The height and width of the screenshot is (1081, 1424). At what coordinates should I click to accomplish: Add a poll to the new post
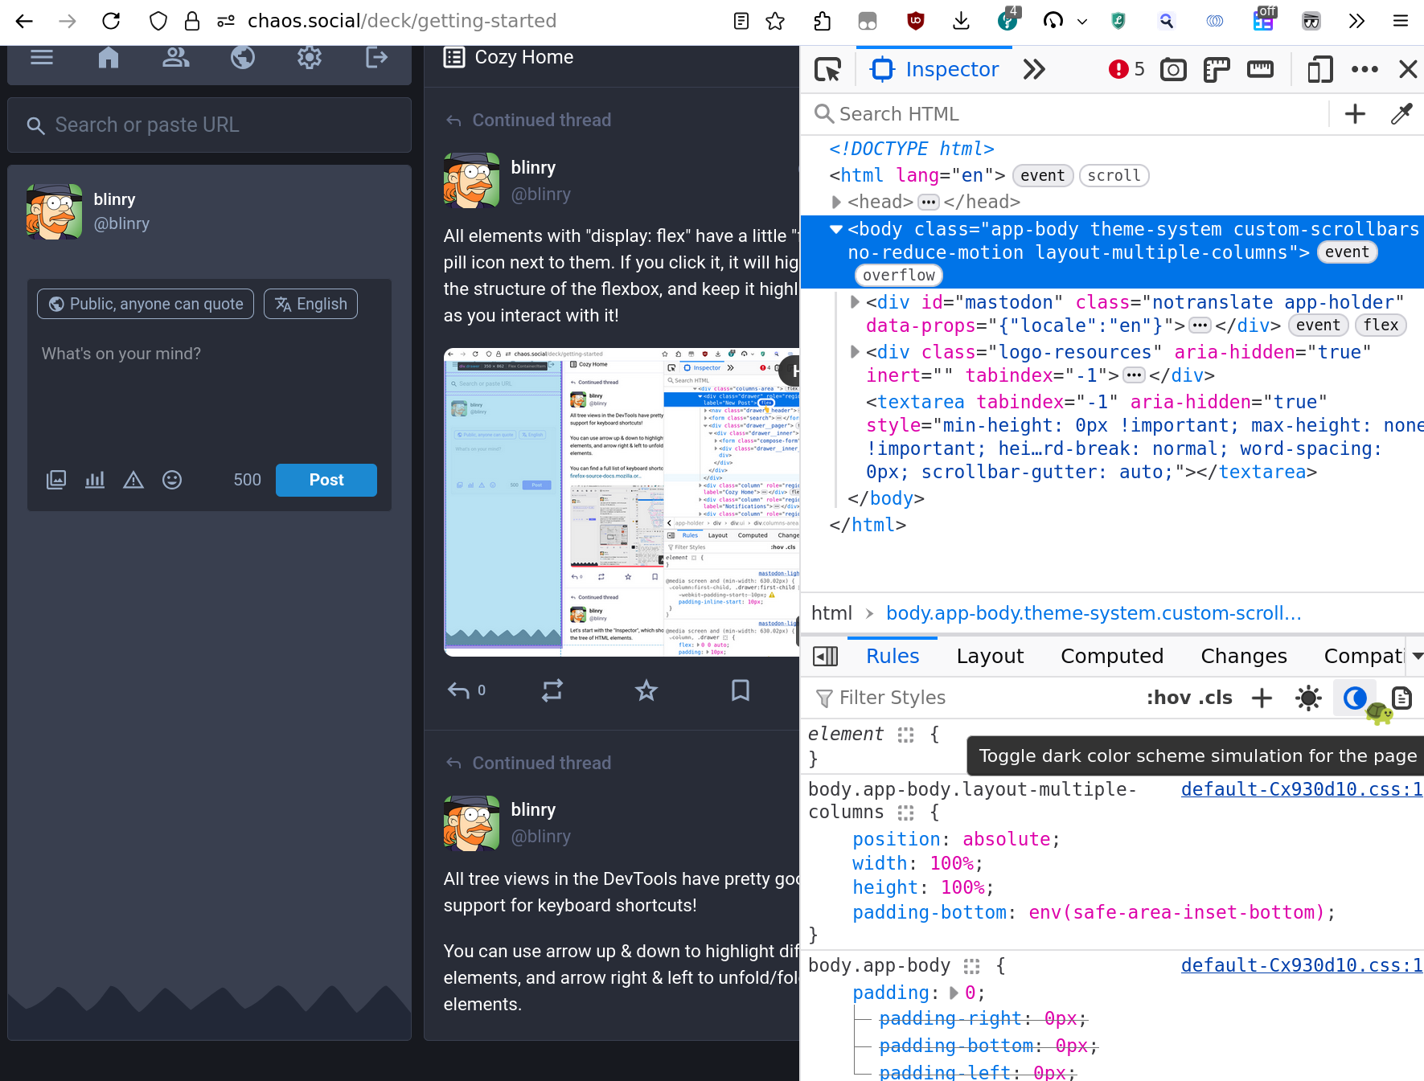pyautogui.click(x=95, y=479)
